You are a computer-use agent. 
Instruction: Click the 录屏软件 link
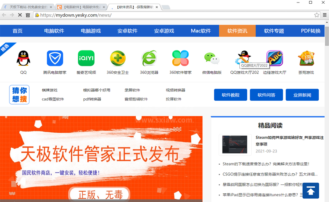[132, 90]
